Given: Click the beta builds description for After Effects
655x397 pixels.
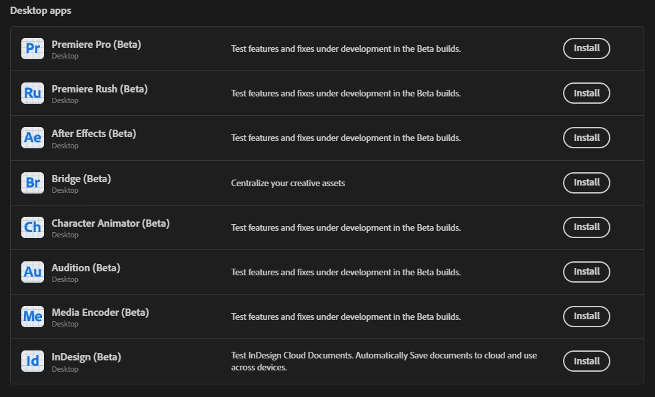Looking at the screenshot, I should (346, 138).
